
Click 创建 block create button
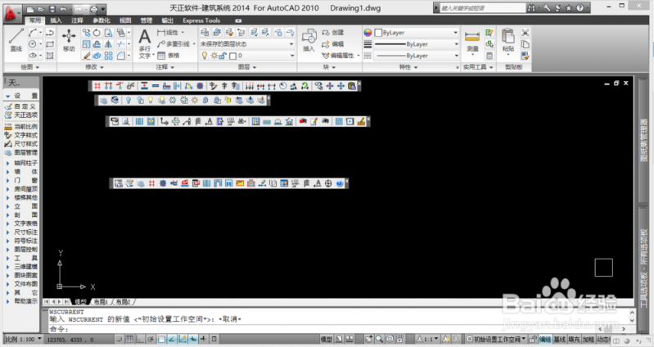(x=333, y=33)
